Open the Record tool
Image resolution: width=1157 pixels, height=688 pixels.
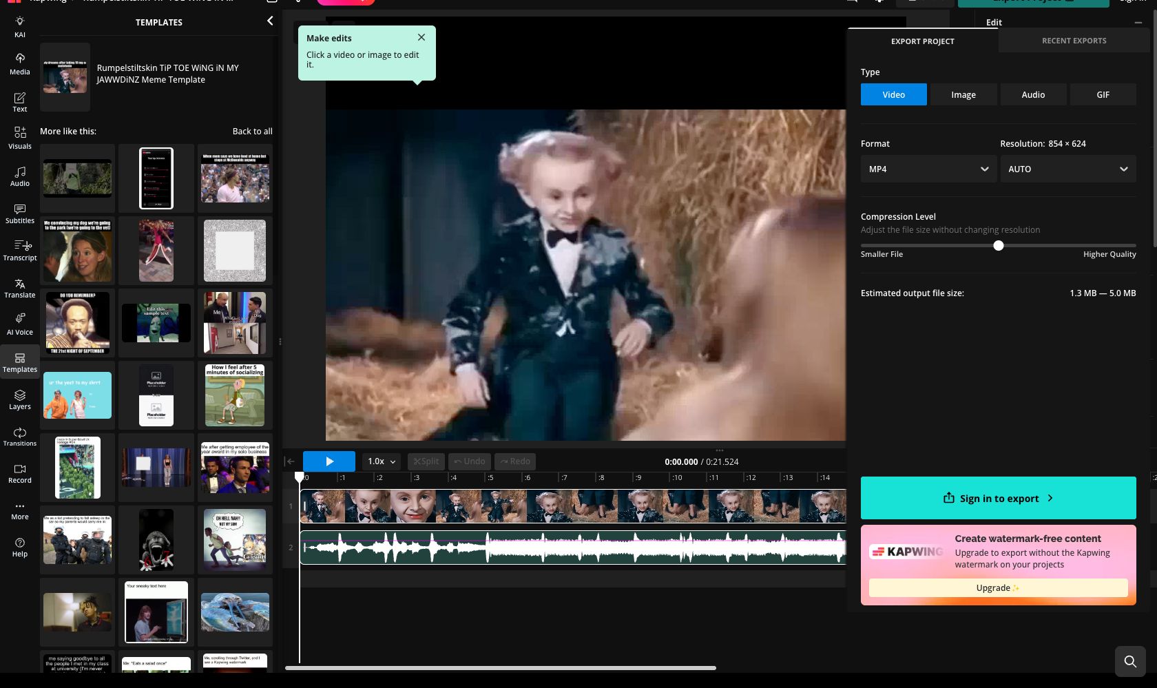(x=19, y=473)
